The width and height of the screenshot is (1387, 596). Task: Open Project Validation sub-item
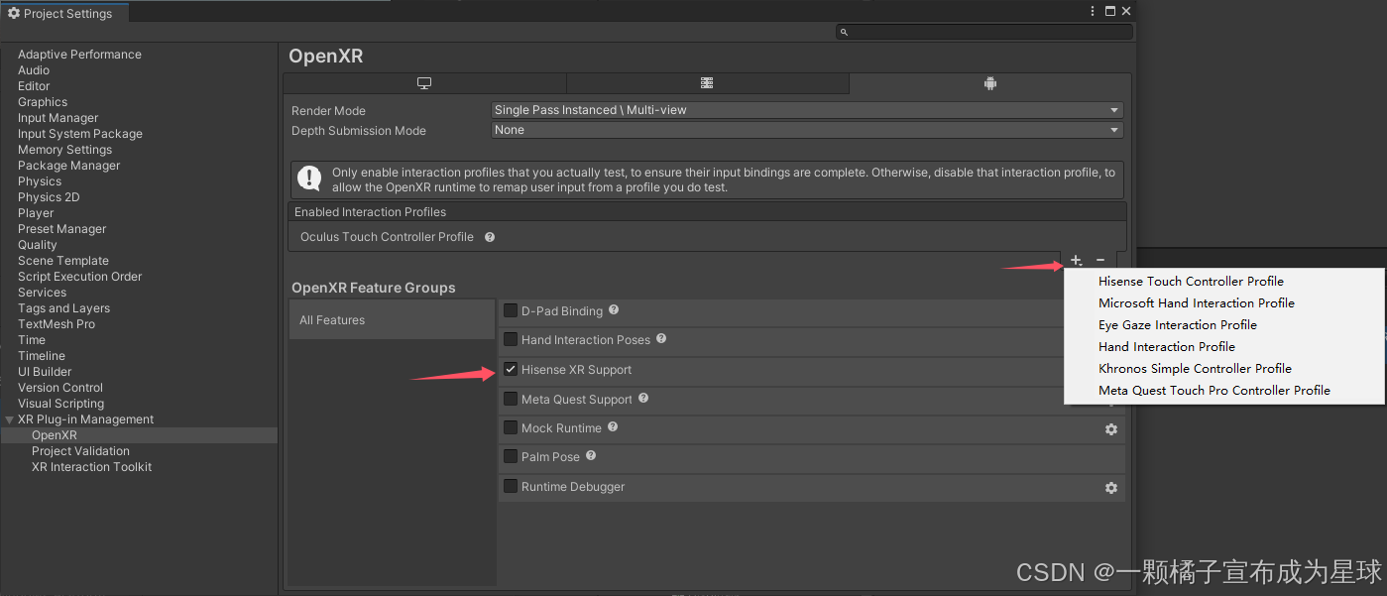tap(80, 451)
